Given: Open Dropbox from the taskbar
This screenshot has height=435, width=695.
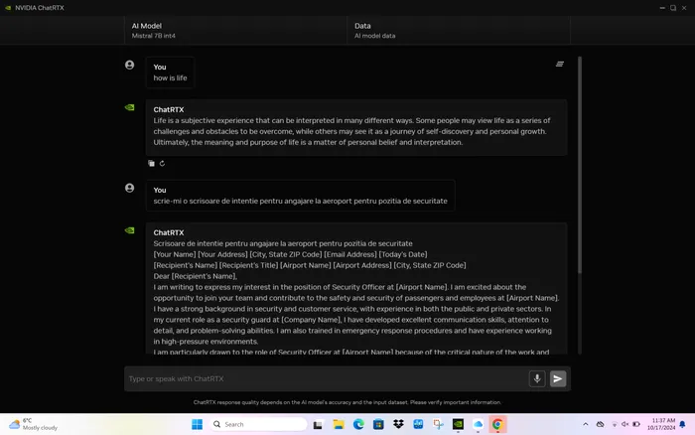Looking at the screenshot, I should (398, 424).
